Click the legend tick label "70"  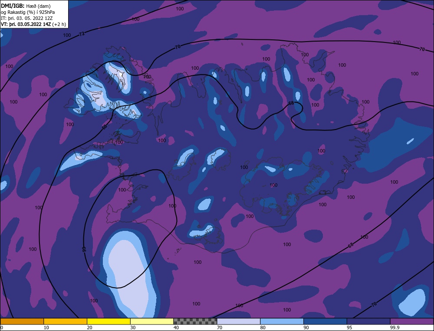pyautogui.click(x=220, y=328)
